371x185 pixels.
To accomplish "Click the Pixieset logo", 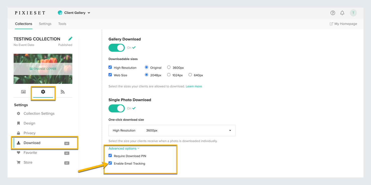I will click(x=30, y=13).
